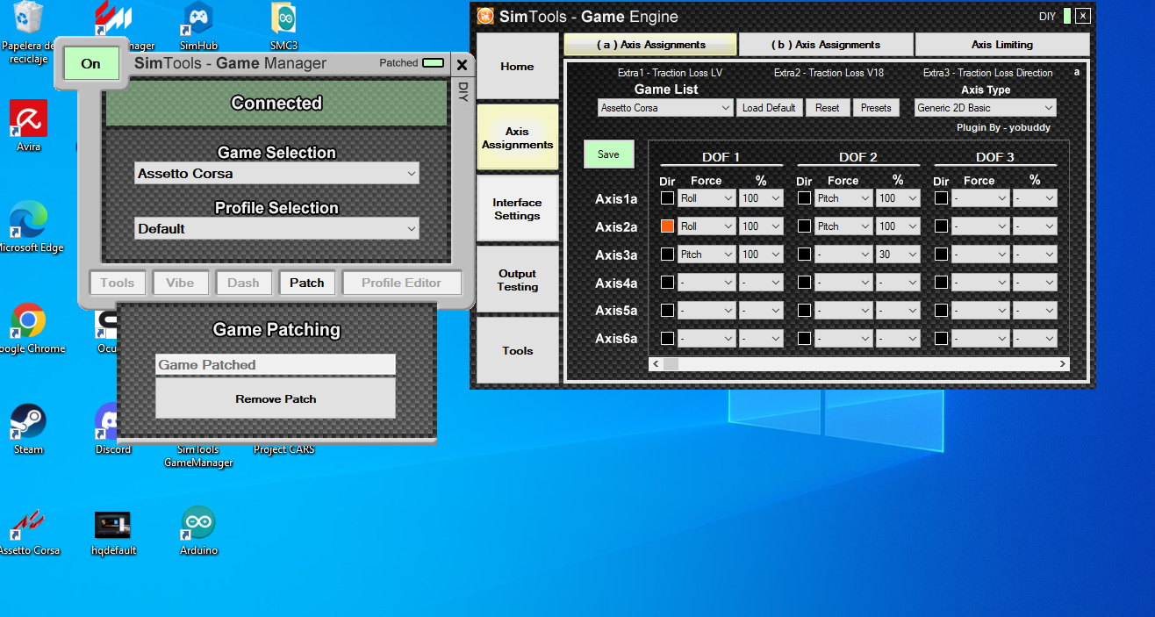Image resolution: width=1155 pixels, height=617 pixels.
Task: Save the axis assignments
Action: [608, 154]
